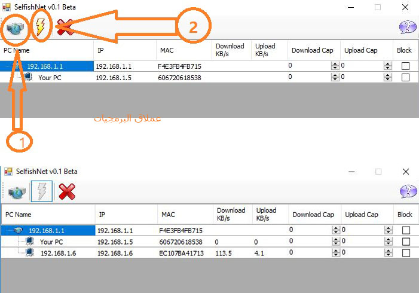Open help bubble icon in upper window

click(x=408, y=27)
